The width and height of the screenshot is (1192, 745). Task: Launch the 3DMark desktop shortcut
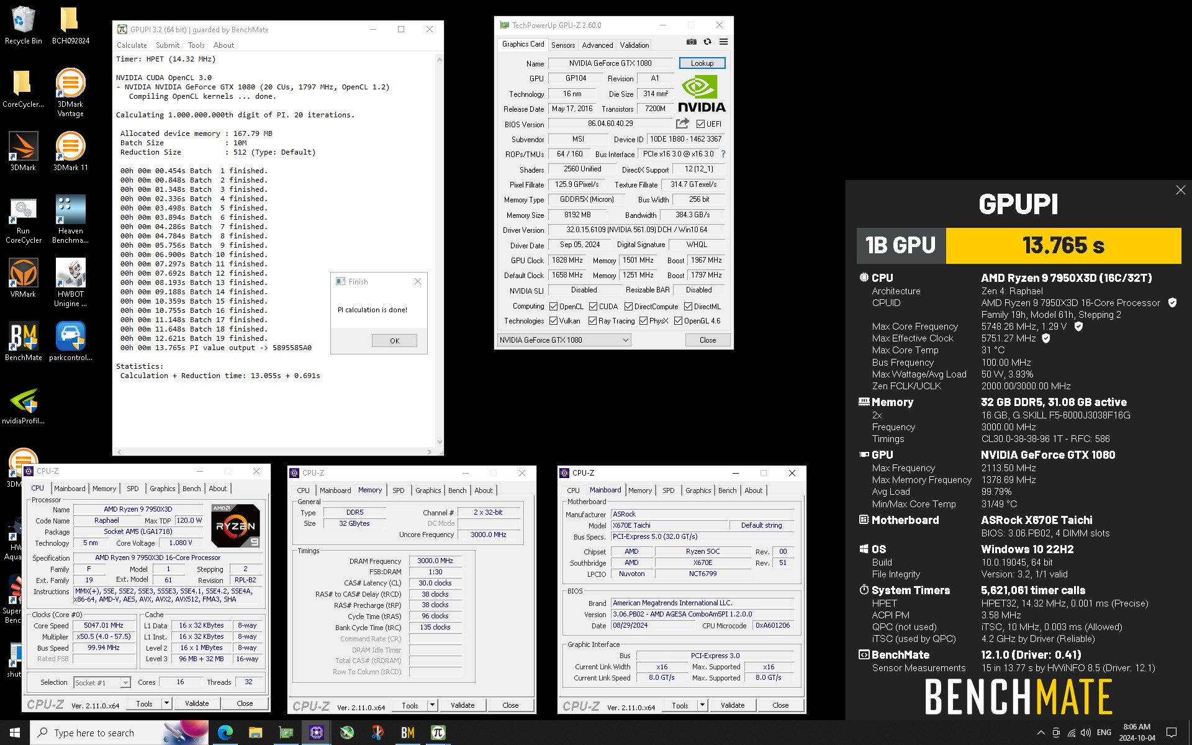pos(23,152)
